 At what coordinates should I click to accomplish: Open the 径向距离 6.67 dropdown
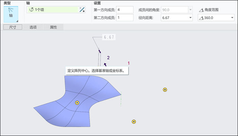[x=190, y=18]
